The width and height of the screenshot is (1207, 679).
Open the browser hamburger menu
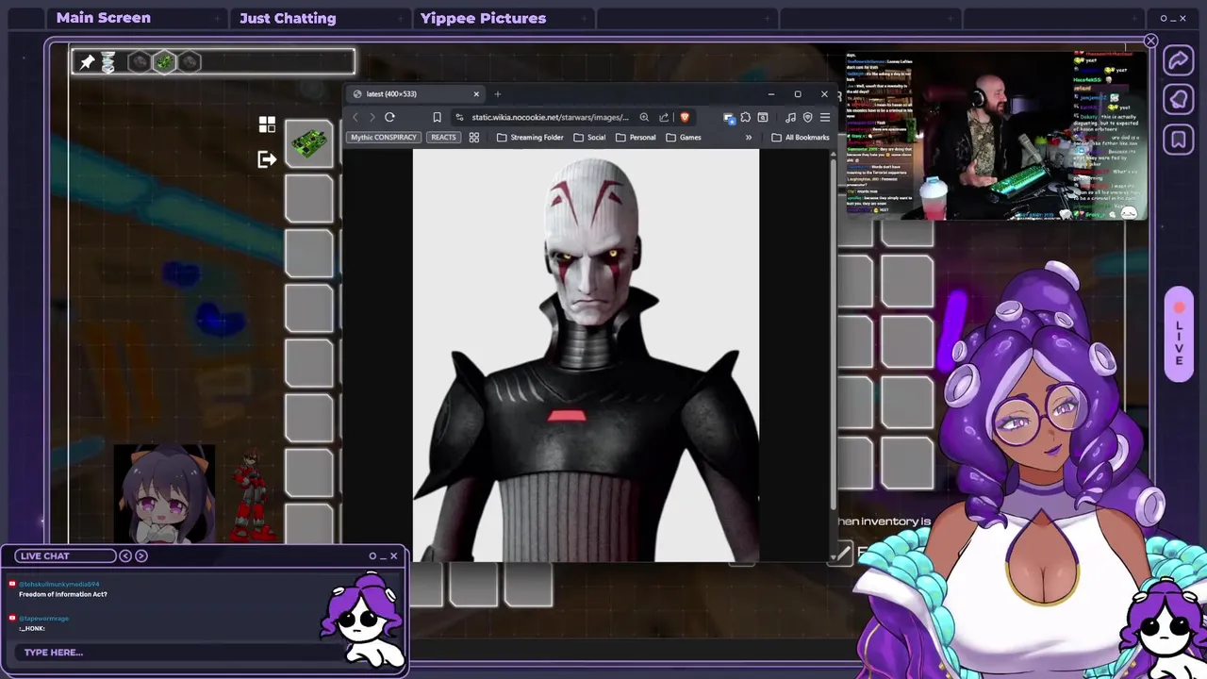point(824,117)
